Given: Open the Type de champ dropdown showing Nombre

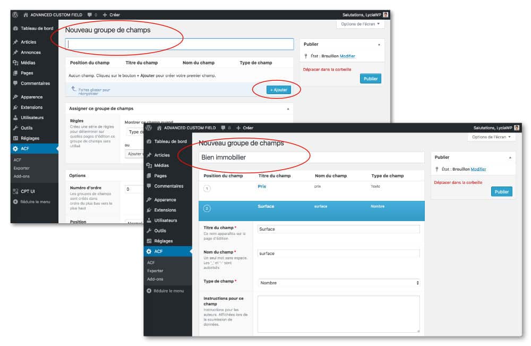Looking at the screenshot, I should coord(339,283).
